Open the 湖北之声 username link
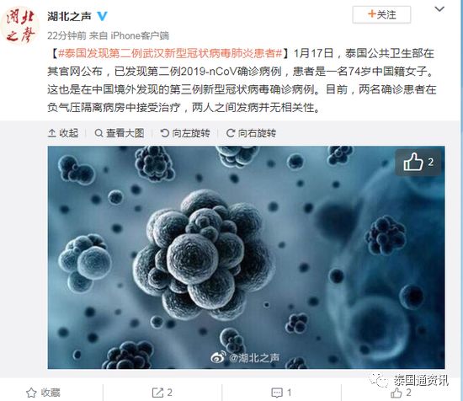 pos(69,16)
